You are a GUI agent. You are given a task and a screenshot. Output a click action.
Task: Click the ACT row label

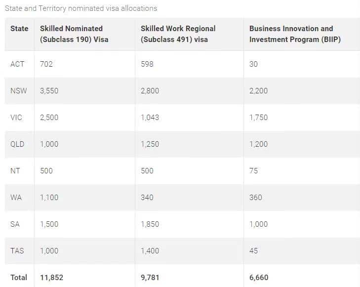[x=17, y=64]
